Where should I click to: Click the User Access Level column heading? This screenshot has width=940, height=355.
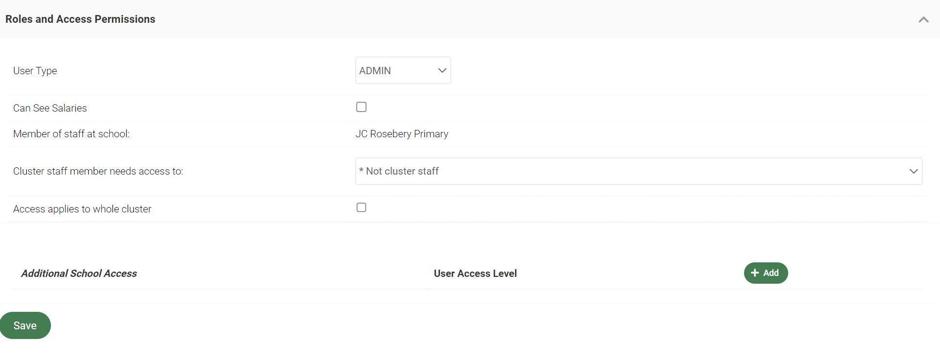[475, 274]
